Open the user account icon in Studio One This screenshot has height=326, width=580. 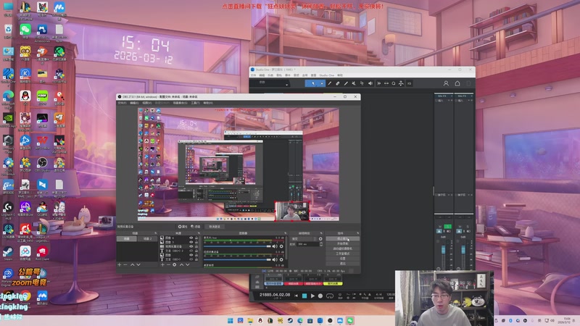[446, 83]
